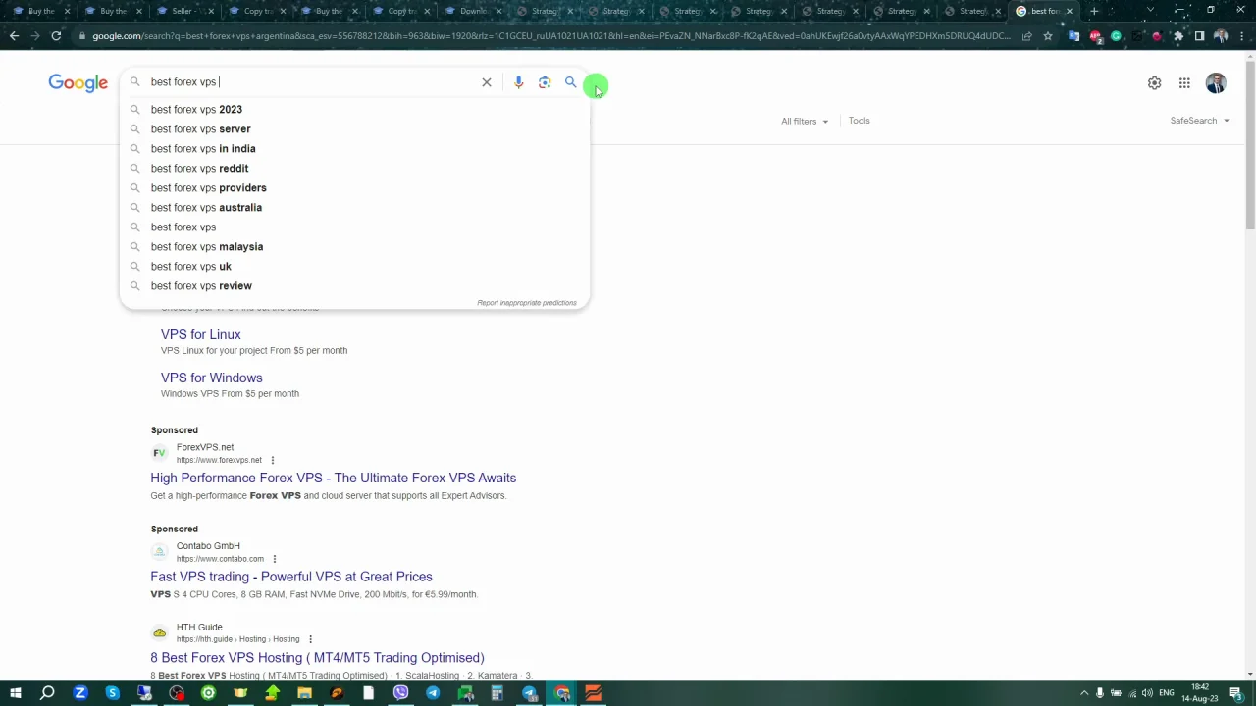
Task: Click the Chrome address bar URL
Action: coord(549,36)
